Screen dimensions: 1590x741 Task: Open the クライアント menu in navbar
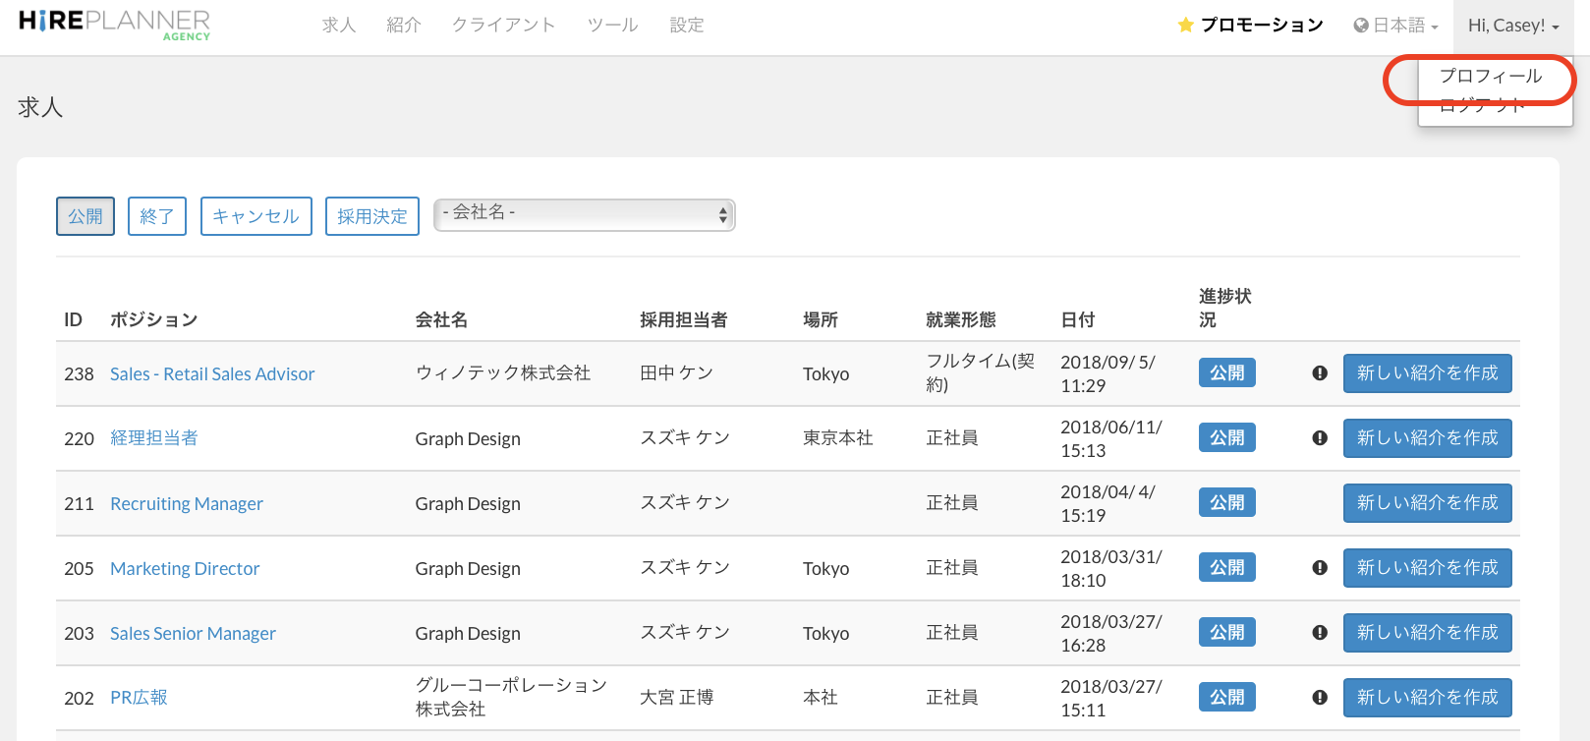pyautogui.click(x=503, y=26)
